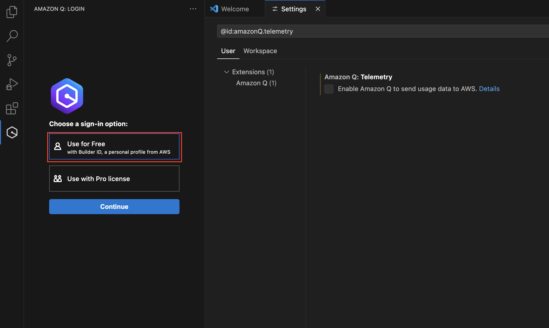Collapse the Extensions (1) tree section
Viewport: 549px width, 328px height.
click(226, 72)
